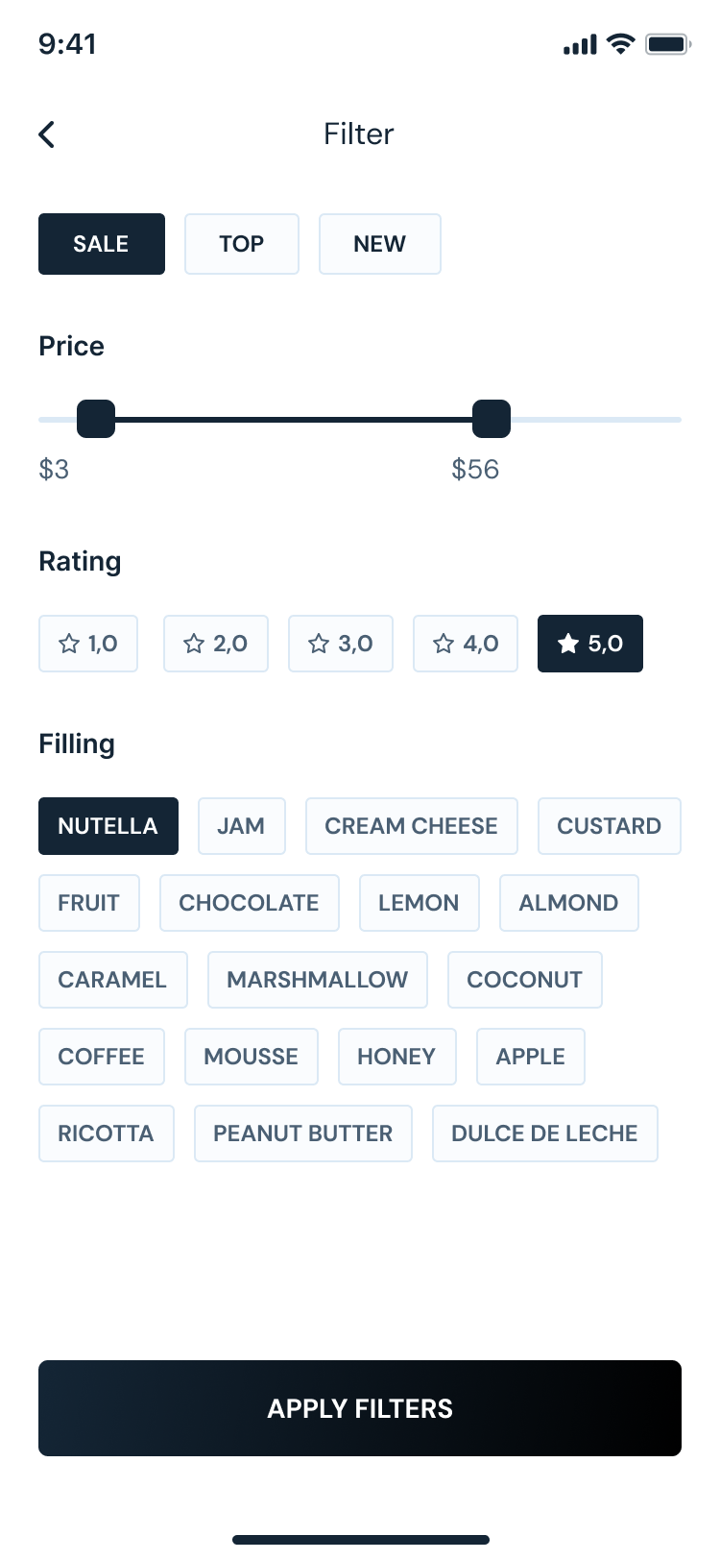Choose the 3,0 star rating
Viewport: 720px width, 1560px height.
341,644
